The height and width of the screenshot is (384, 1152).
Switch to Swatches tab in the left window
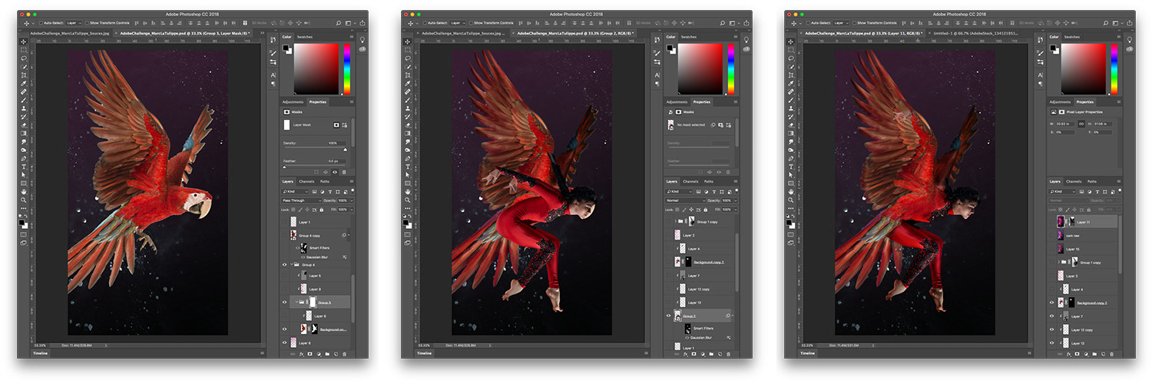point(305,37)
